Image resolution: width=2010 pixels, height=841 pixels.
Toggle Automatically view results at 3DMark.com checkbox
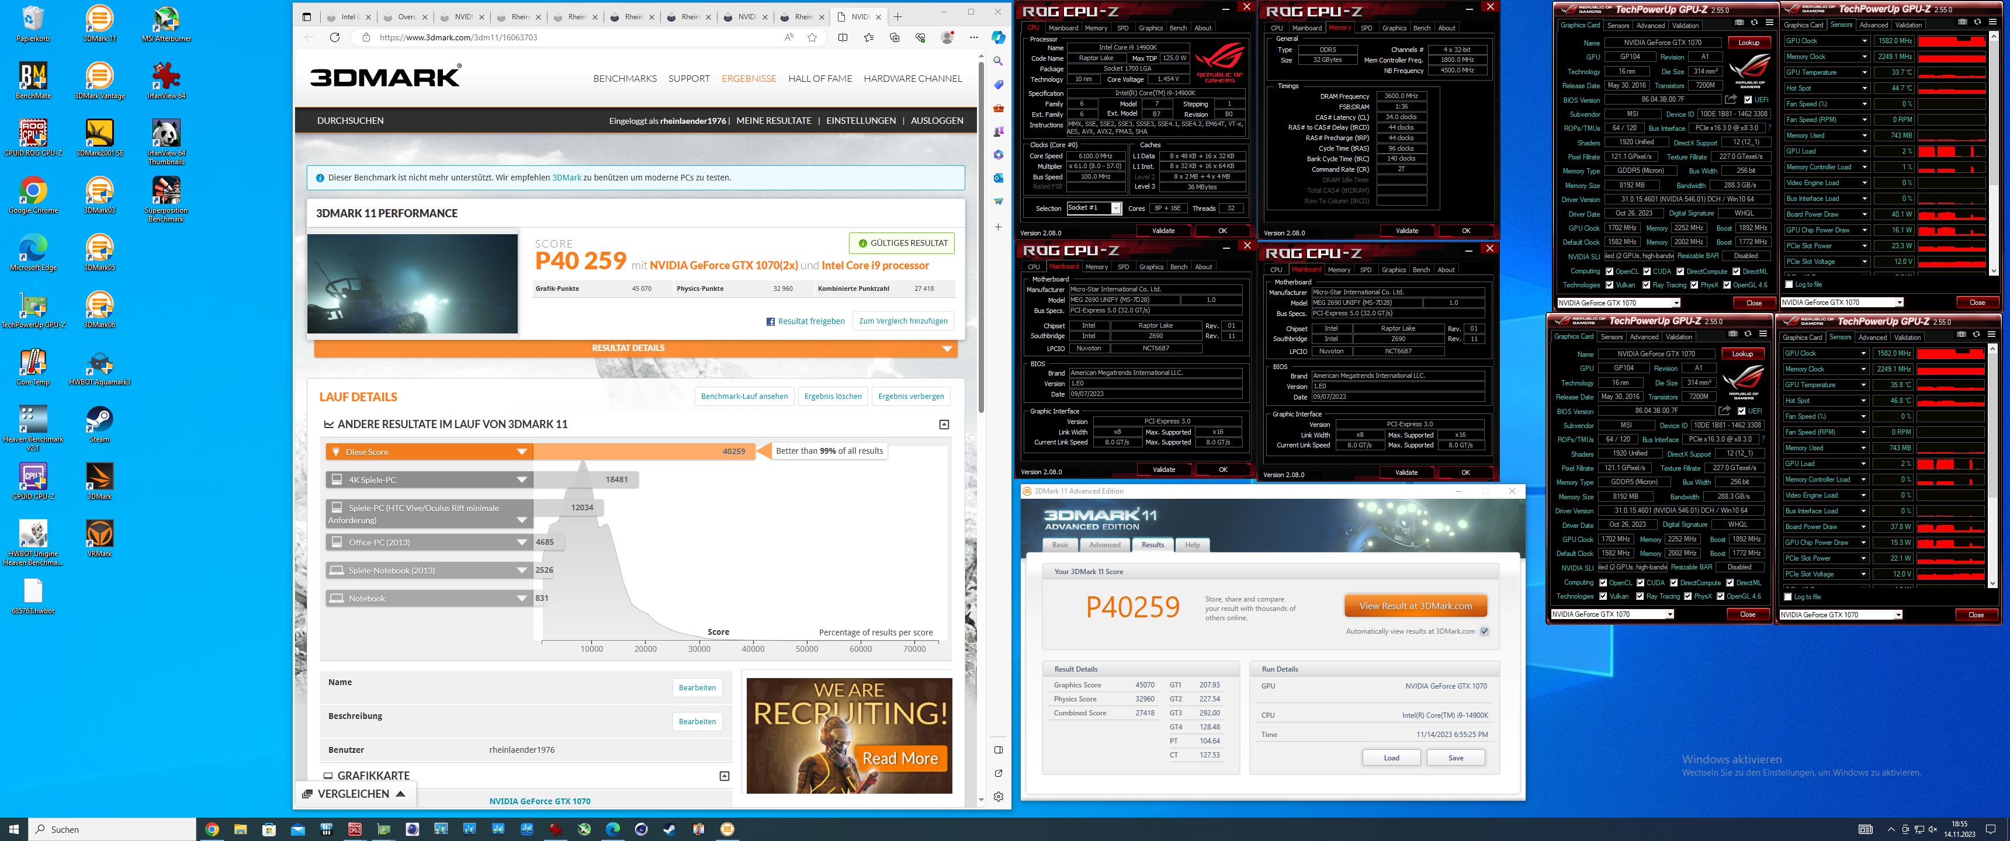pyautogui.click(x=1484, y=632)
